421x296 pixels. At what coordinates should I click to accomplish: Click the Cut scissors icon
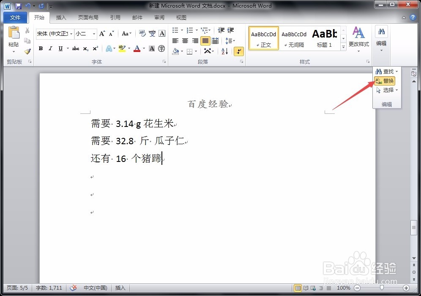[27, 30]
